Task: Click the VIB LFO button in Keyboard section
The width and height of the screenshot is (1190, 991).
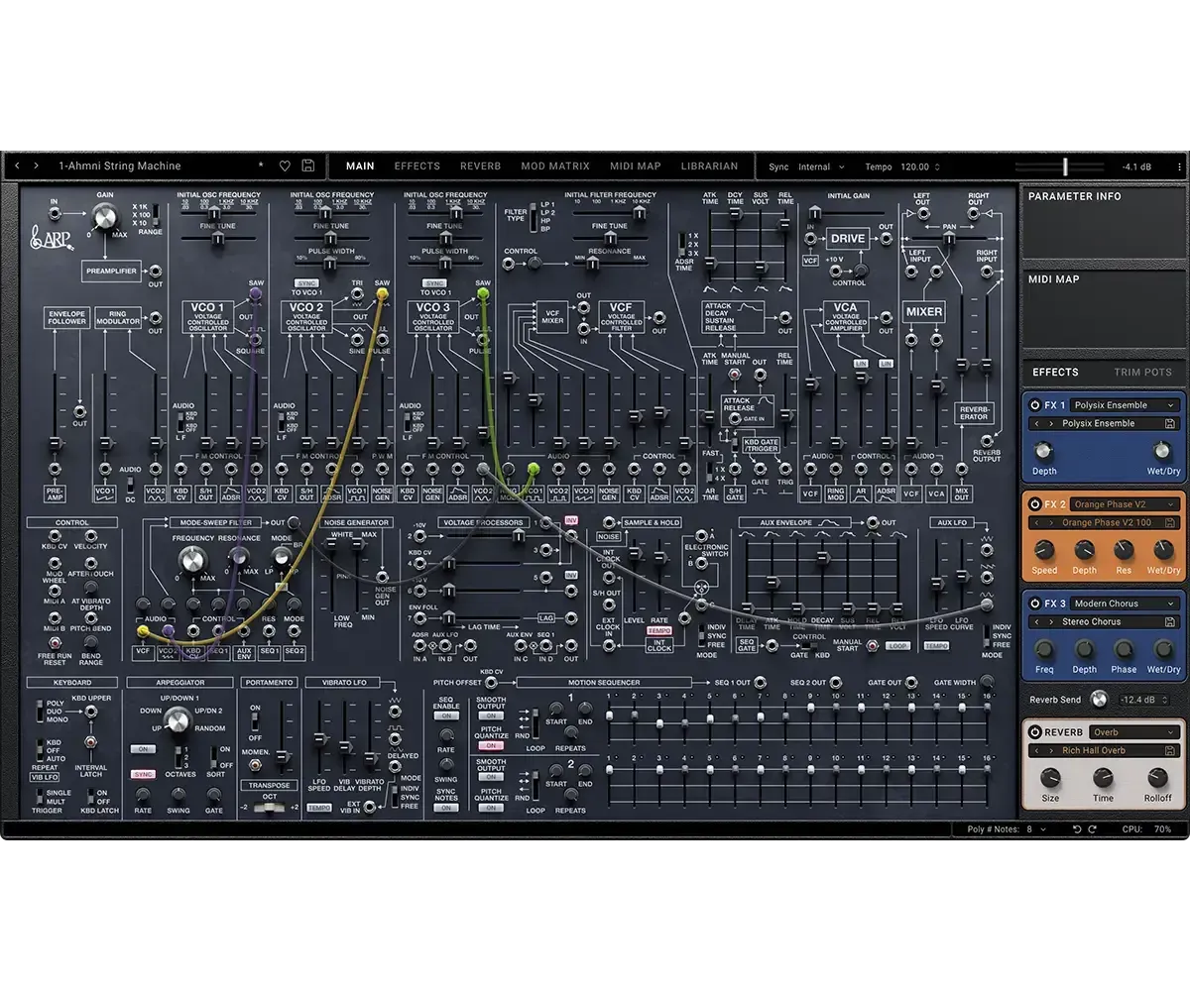Action: [x=44, y=778]
